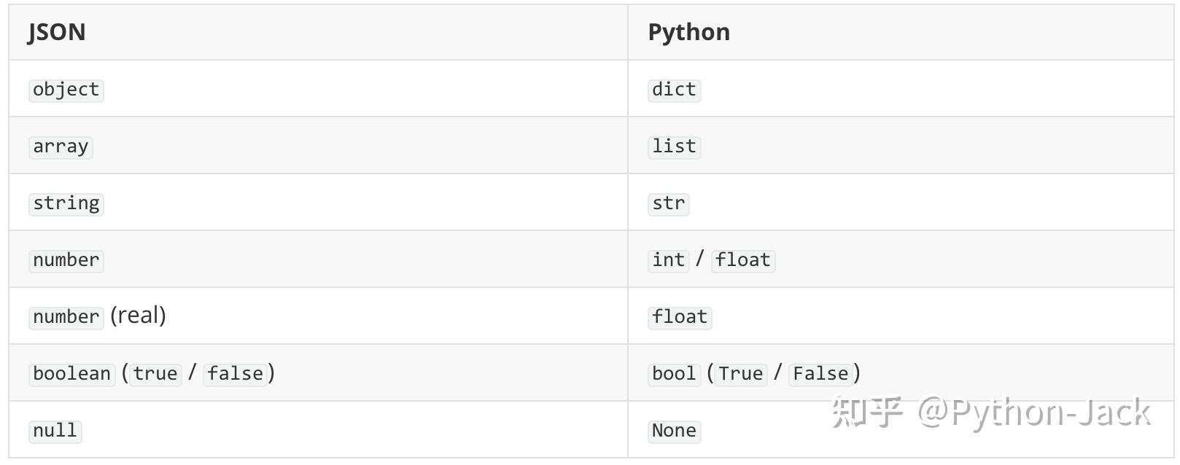Screen dimensions: 1180x465
Task: Click the lowercase true code label
Action: tap(155, 374)
